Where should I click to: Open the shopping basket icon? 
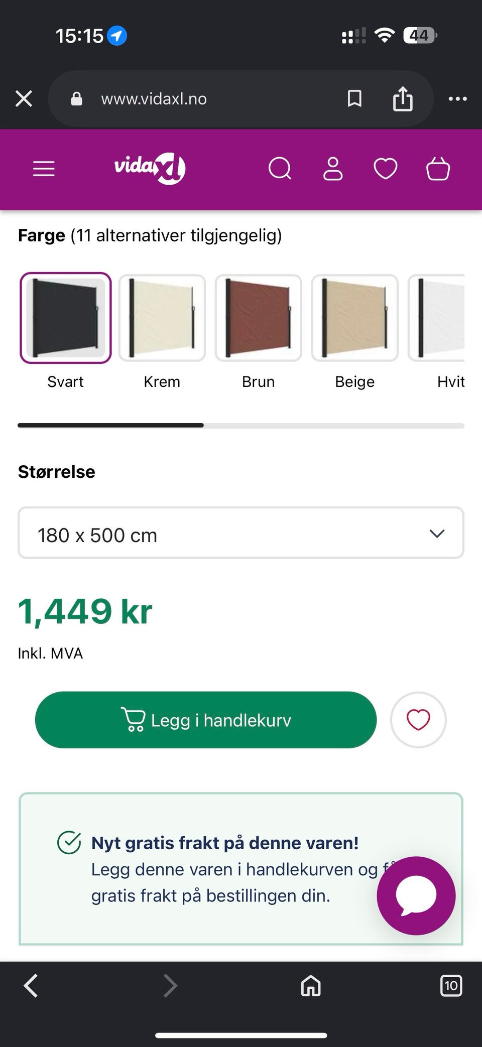click(438, 169)
